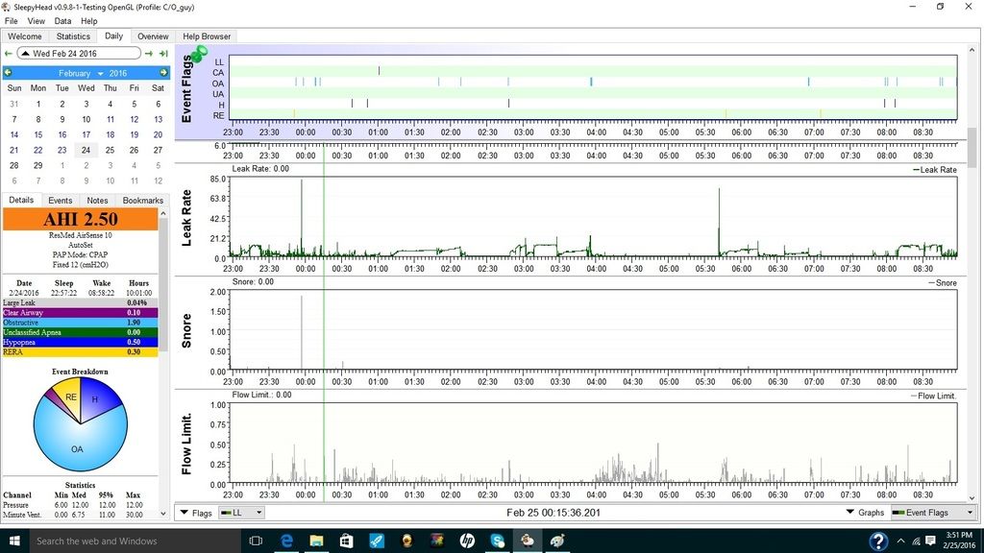
Task: Click the Search the web and Windows box
Action: [x=135, y=541]
